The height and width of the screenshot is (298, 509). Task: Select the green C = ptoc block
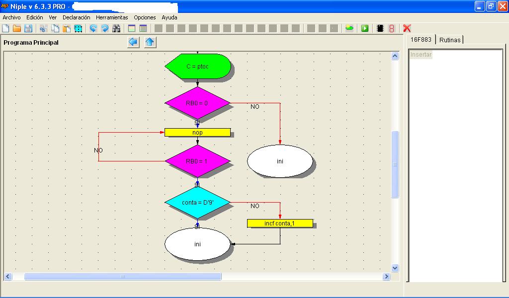tap(198, 66)
